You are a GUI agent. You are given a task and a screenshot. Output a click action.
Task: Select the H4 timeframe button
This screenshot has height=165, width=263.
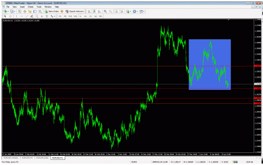tap(85, 16)
